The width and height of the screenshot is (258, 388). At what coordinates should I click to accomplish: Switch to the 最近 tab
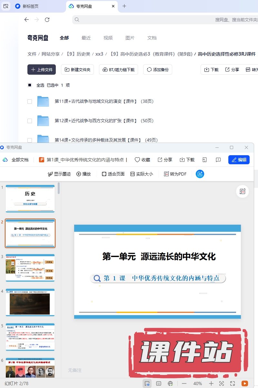click(86, 38)
